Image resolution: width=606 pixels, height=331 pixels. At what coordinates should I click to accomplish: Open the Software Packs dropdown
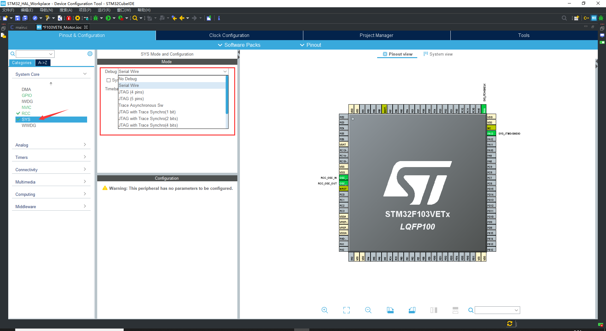tap(239, 45)
